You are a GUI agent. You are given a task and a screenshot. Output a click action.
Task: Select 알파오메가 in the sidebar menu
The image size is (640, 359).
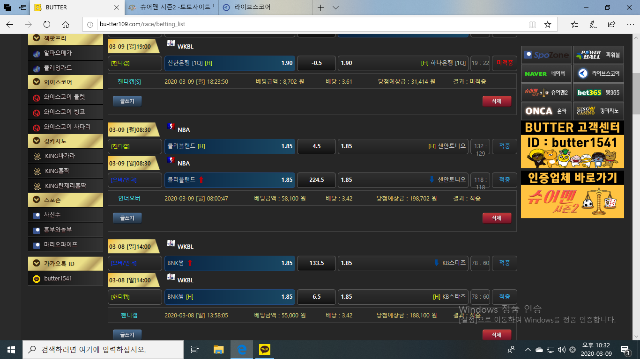(58, 53)
